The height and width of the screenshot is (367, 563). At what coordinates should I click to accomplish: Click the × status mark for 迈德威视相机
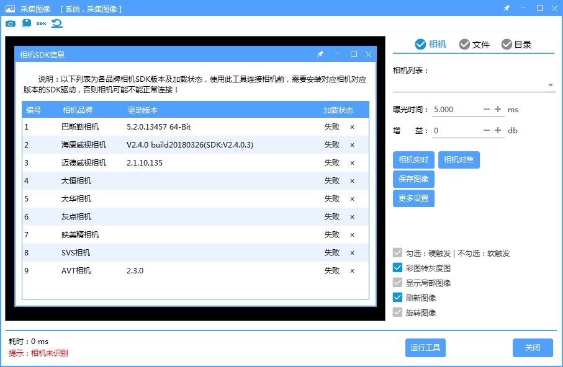352,163
